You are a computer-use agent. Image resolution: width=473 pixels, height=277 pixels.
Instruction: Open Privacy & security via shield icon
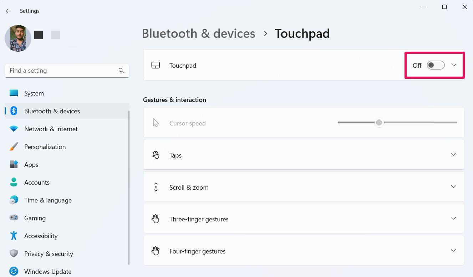point(14,253)
